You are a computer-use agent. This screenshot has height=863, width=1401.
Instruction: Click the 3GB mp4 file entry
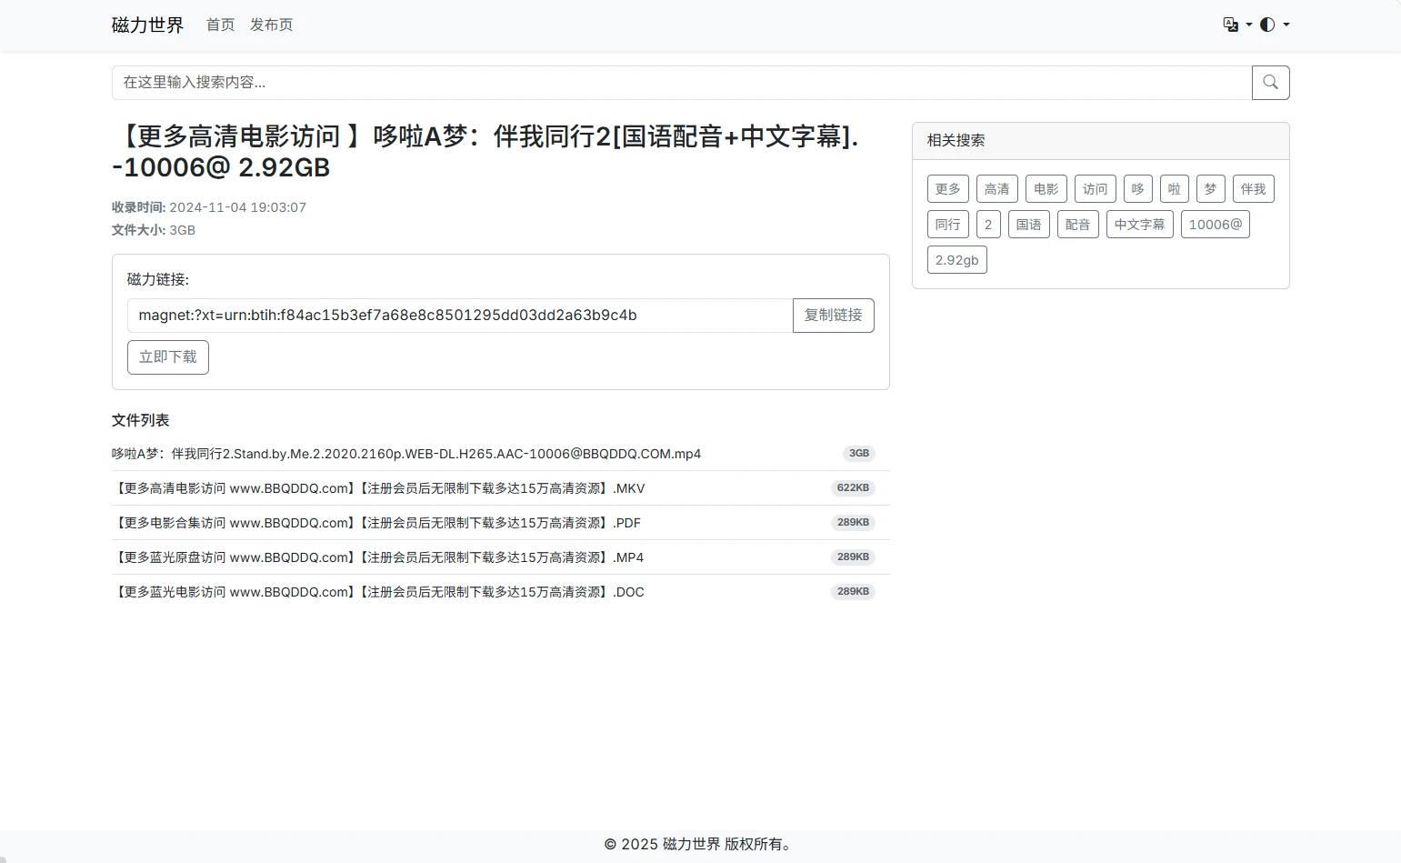406,454
